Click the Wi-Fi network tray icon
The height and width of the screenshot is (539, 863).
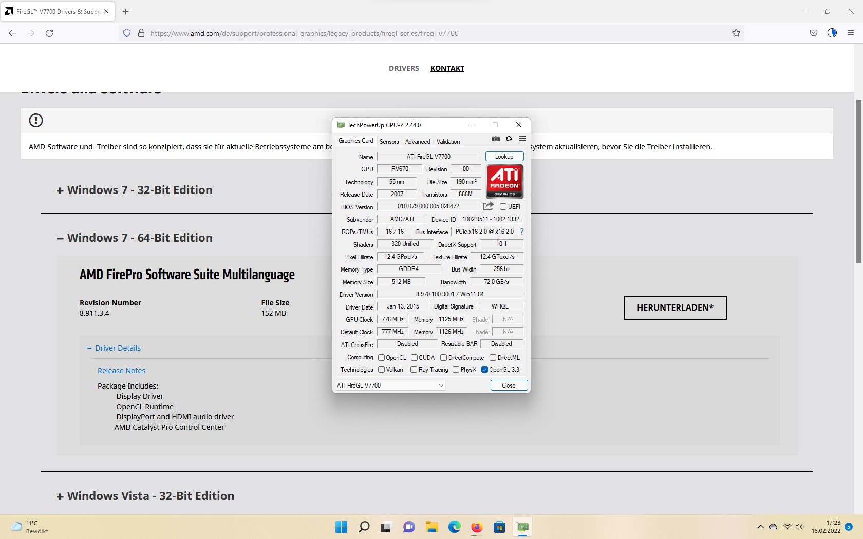tap(787, 527)
